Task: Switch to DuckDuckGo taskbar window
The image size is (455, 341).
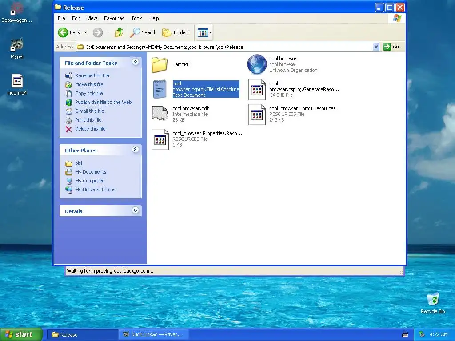Action: (154, 335)
